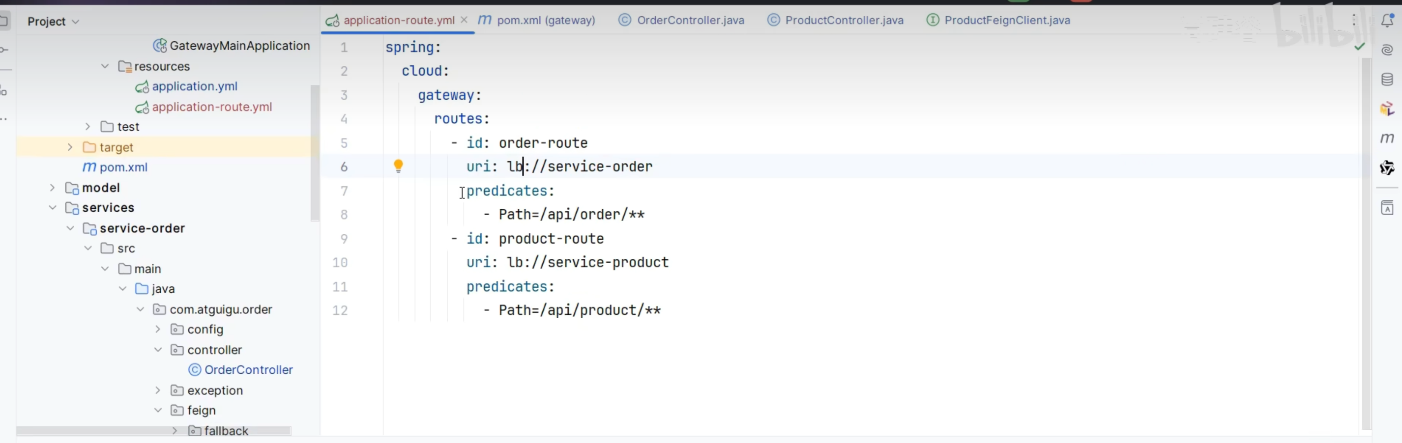Image resolution: width=1402 pixels, height=443 pixels.
Task: Open the AI Assistant spiral icon
Action: (x=1387, y=50)
